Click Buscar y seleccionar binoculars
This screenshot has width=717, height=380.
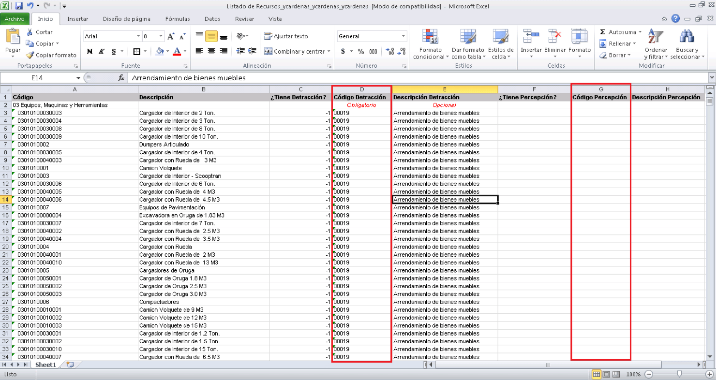click(x=687, y=44)
